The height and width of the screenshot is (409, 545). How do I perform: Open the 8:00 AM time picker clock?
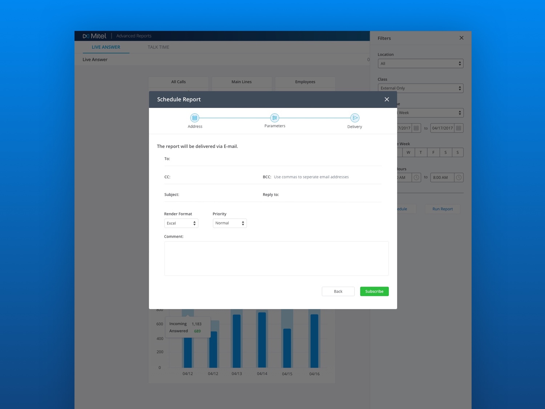[x=459, y=177]
